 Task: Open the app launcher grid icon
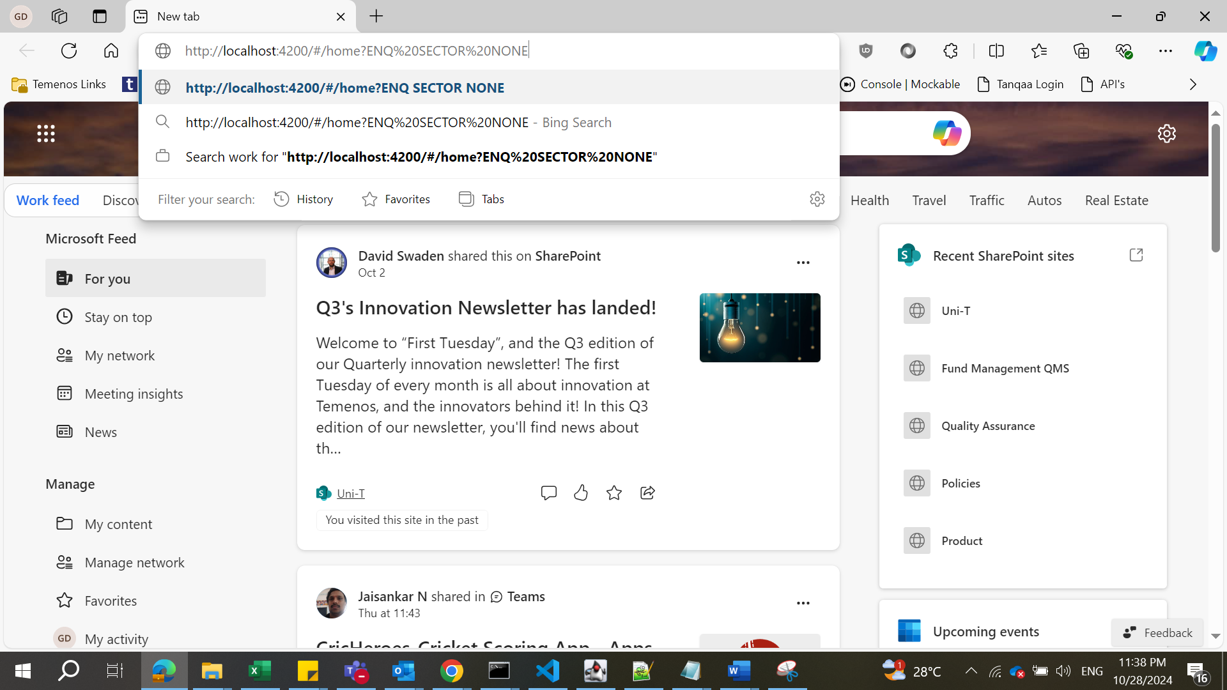tap(46, 134)
